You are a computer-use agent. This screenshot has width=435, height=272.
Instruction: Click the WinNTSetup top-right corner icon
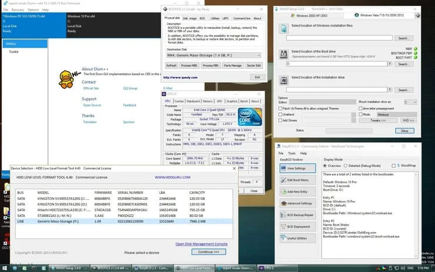417,15
